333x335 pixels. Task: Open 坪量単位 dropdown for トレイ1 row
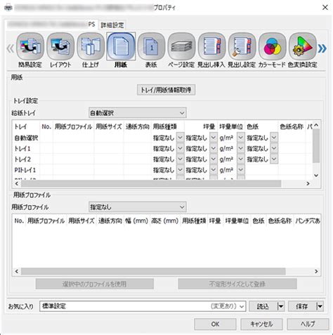(240, 148)
